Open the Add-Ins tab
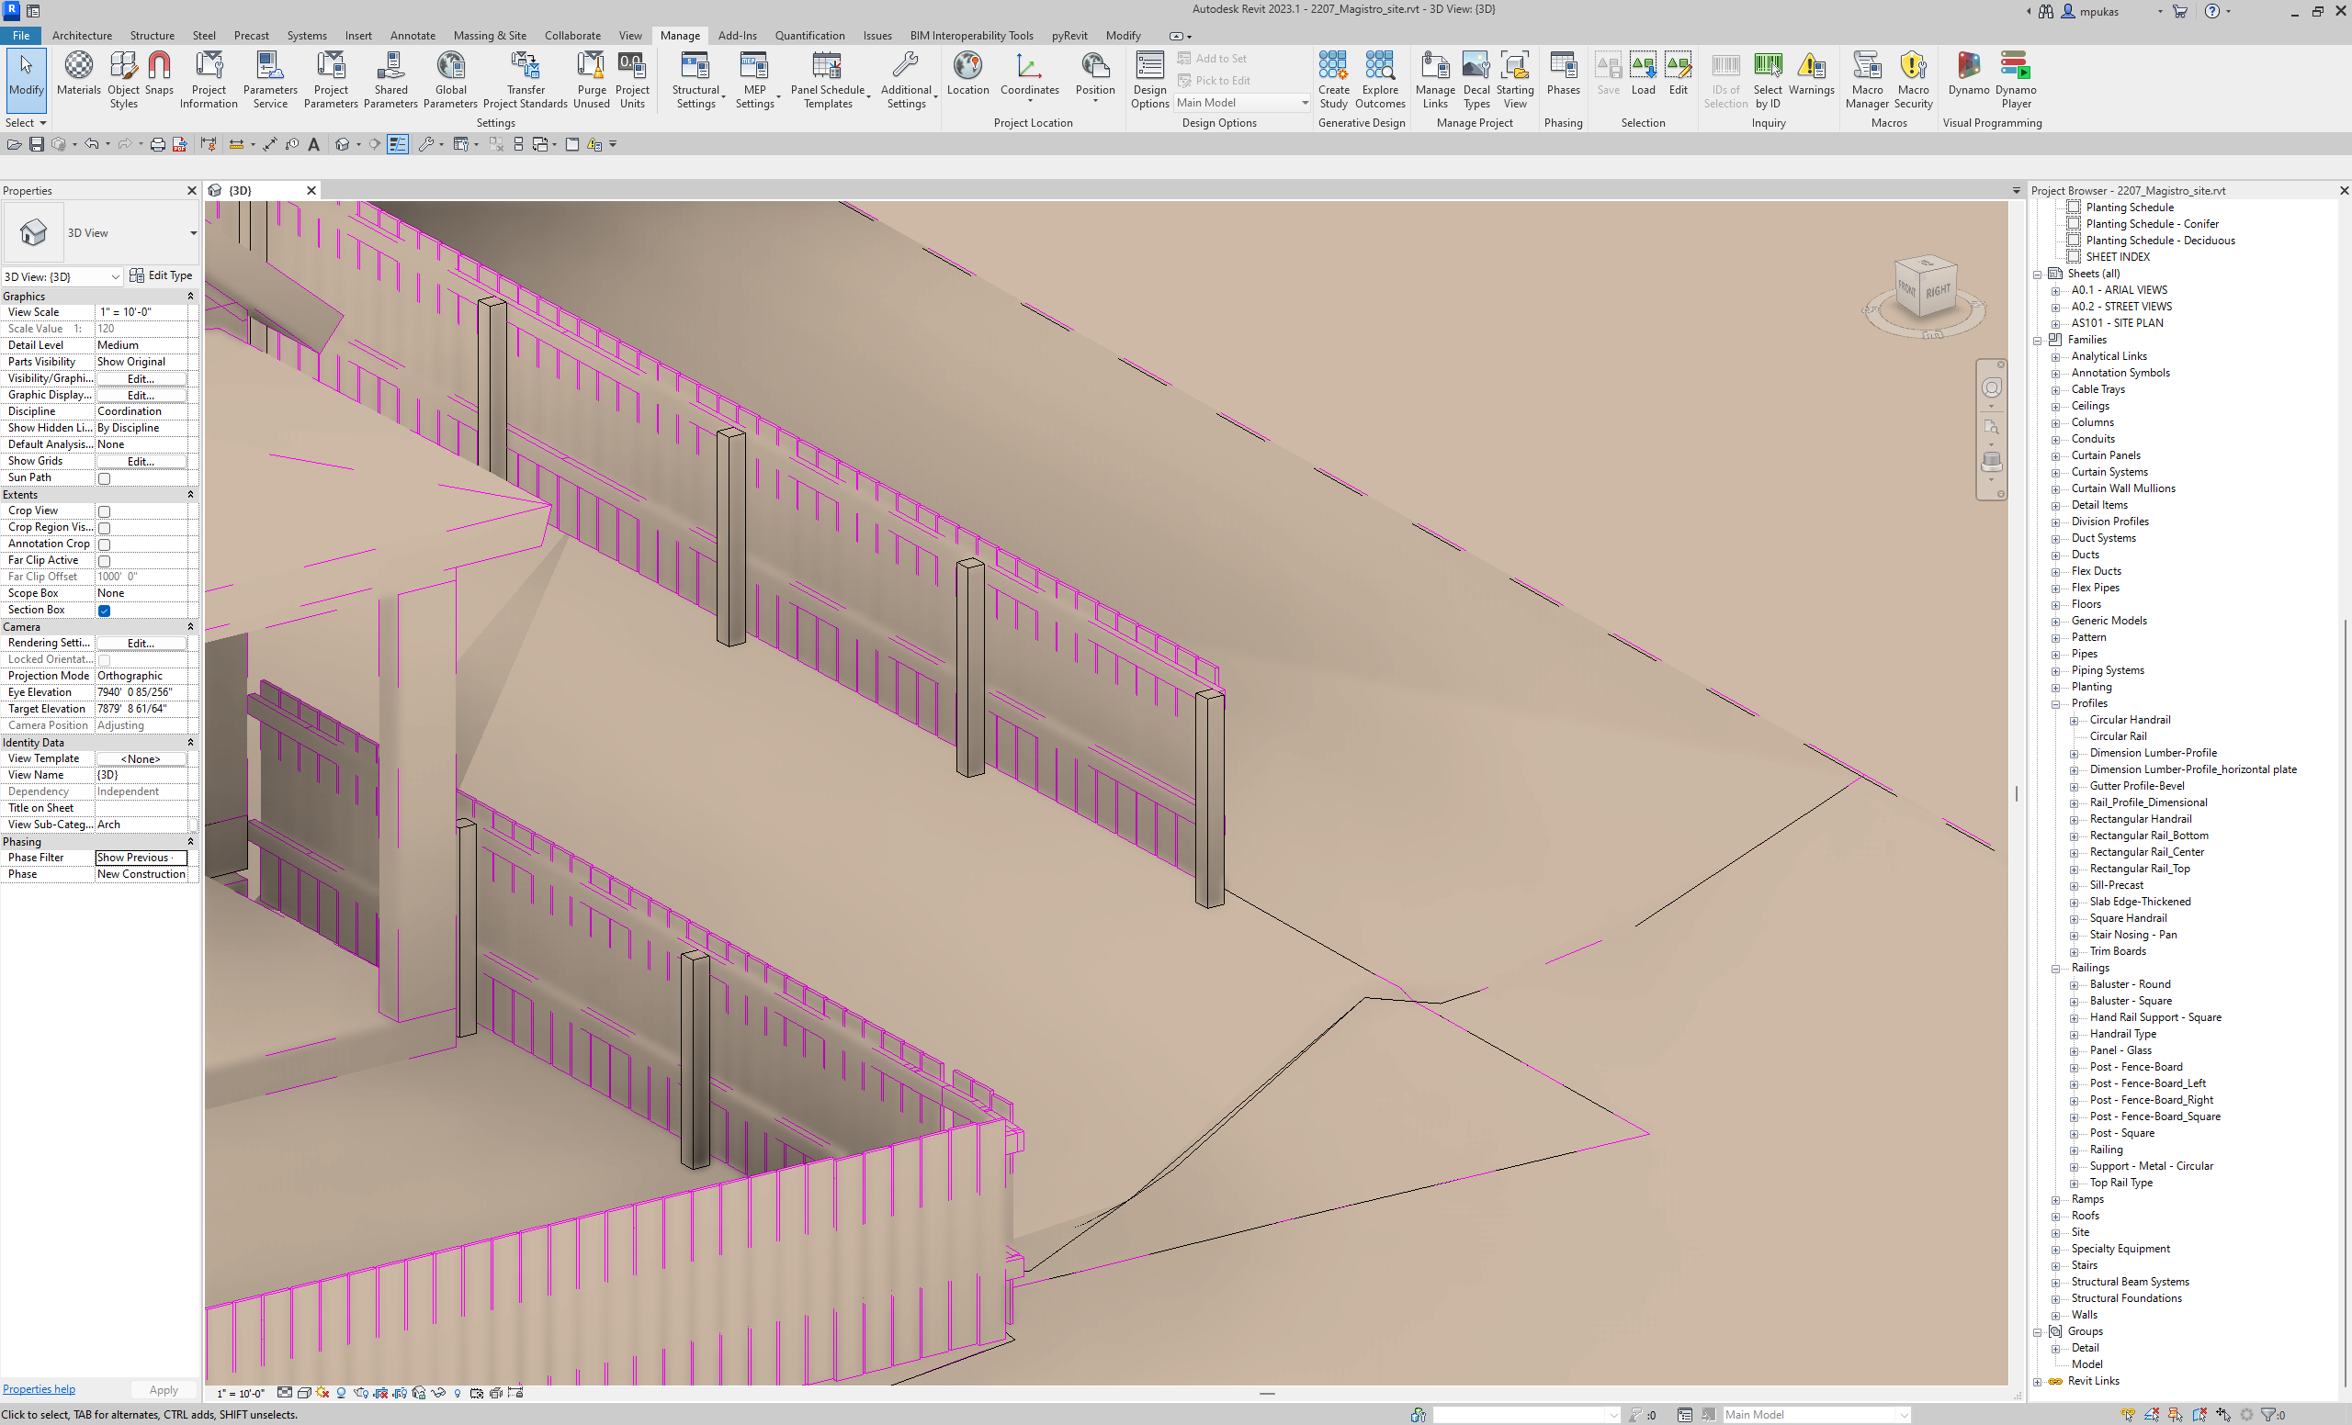This screenshot has width=2352, height=1425. pyautogui.click(x=737, y=35)
